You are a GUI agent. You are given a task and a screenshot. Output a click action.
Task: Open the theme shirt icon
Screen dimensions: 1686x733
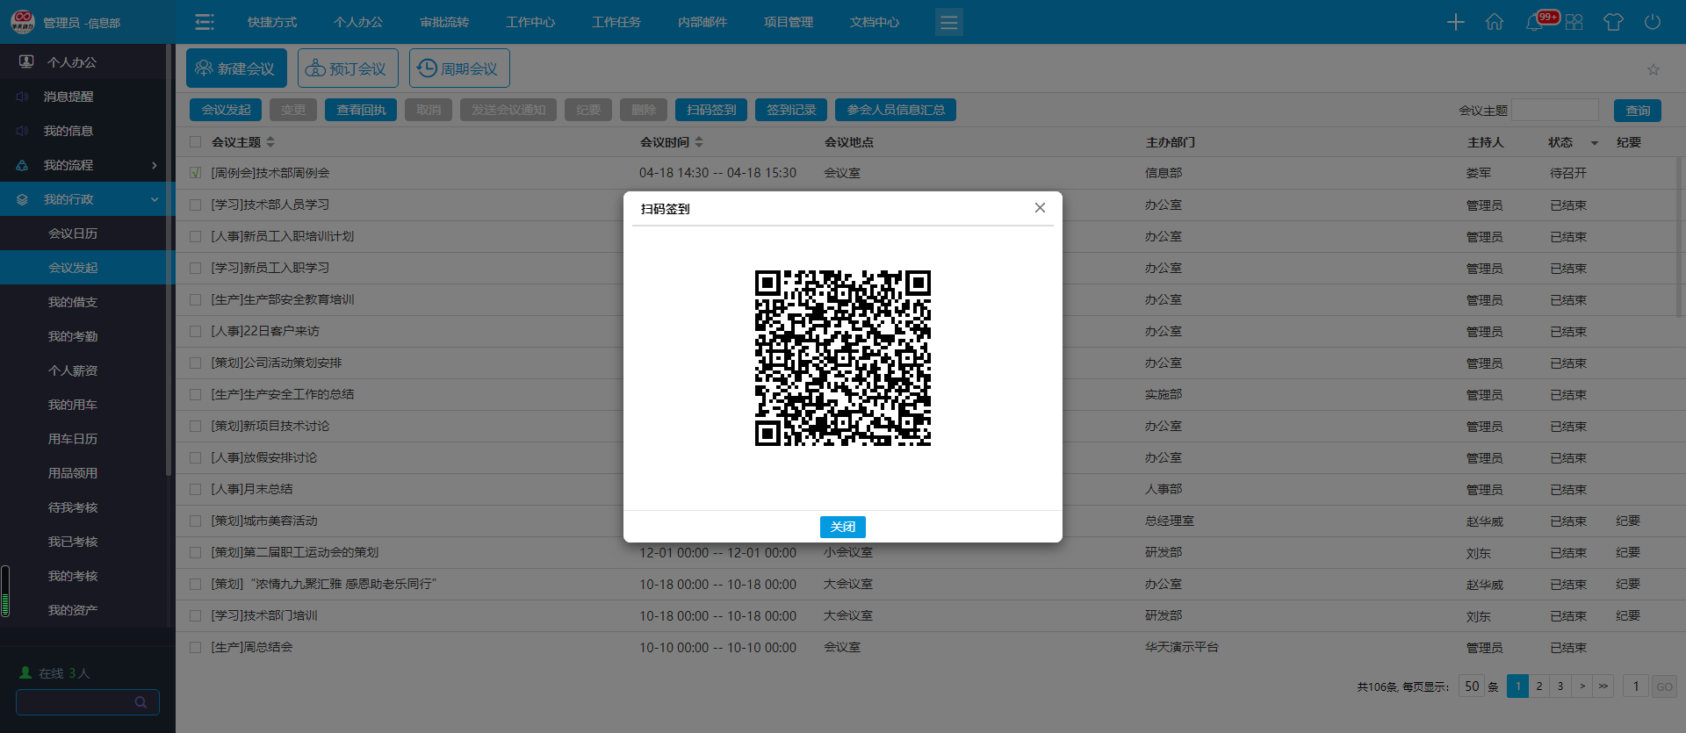pos(1613,22)
